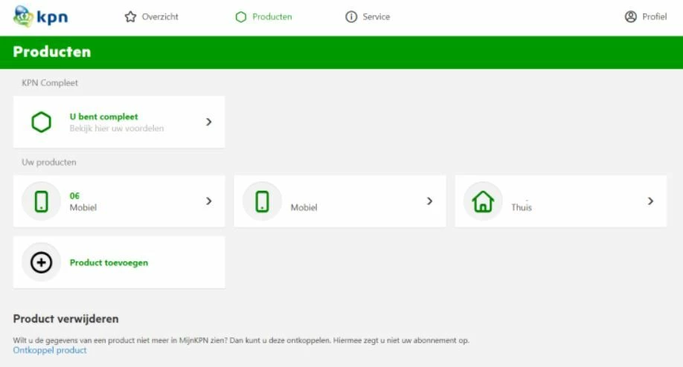
Task: Click 'Bekijk hier uw voordelen' text
Action: pos(117,129)
